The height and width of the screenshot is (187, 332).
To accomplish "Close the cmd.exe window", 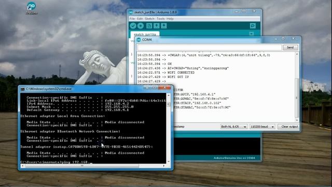I will 165,87.
